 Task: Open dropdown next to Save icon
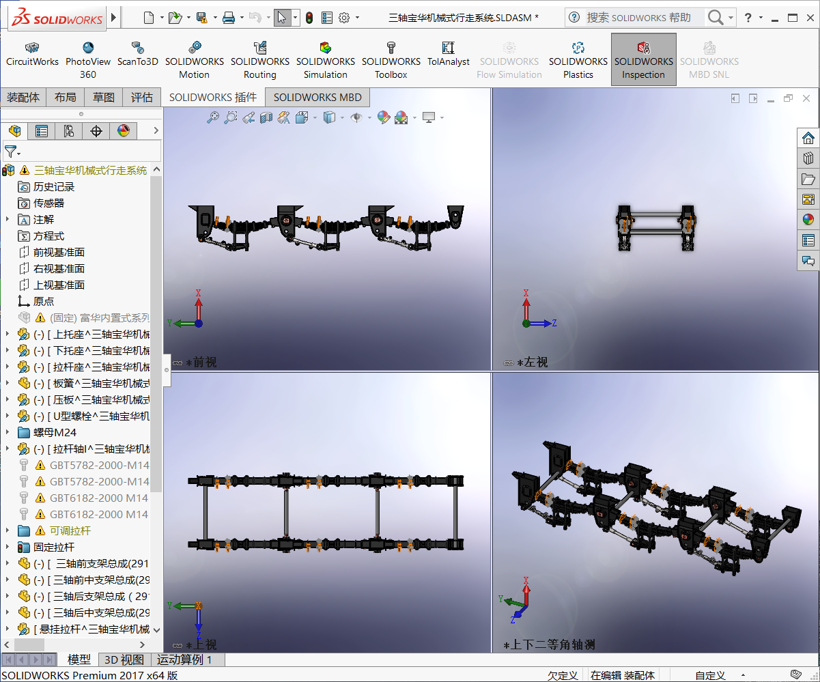coord(215,18)
